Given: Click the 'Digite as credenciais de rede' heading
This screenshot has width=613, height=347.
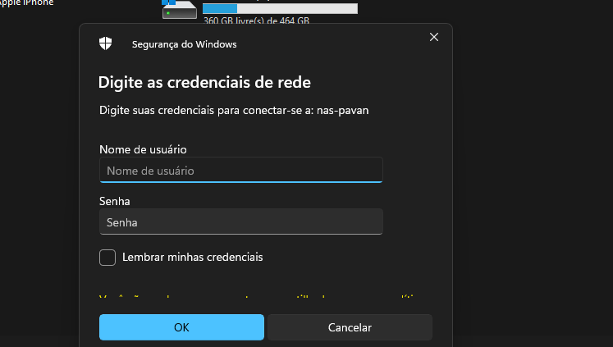Looking at the screenshot, I should pos(204,82).
